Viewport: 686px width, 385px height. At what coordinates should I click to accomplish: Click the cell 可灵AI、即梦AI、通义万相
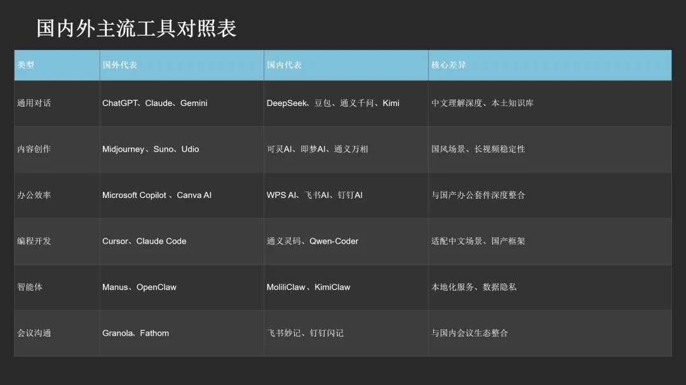tap(346, 150)
